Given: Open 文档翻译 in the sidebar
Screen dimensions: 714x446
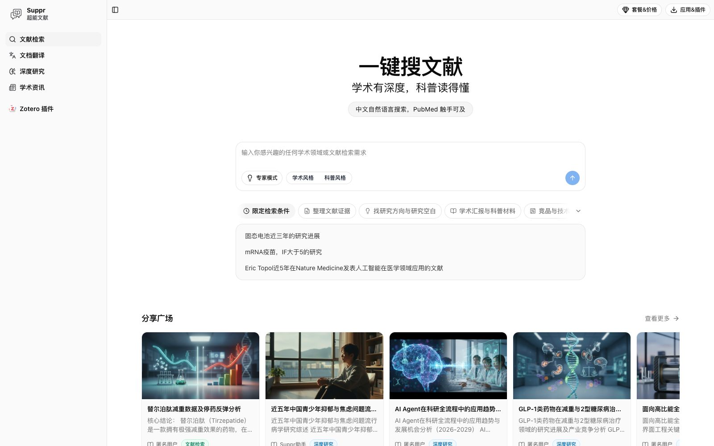Looking at the screenshot, I should (53, 55).
